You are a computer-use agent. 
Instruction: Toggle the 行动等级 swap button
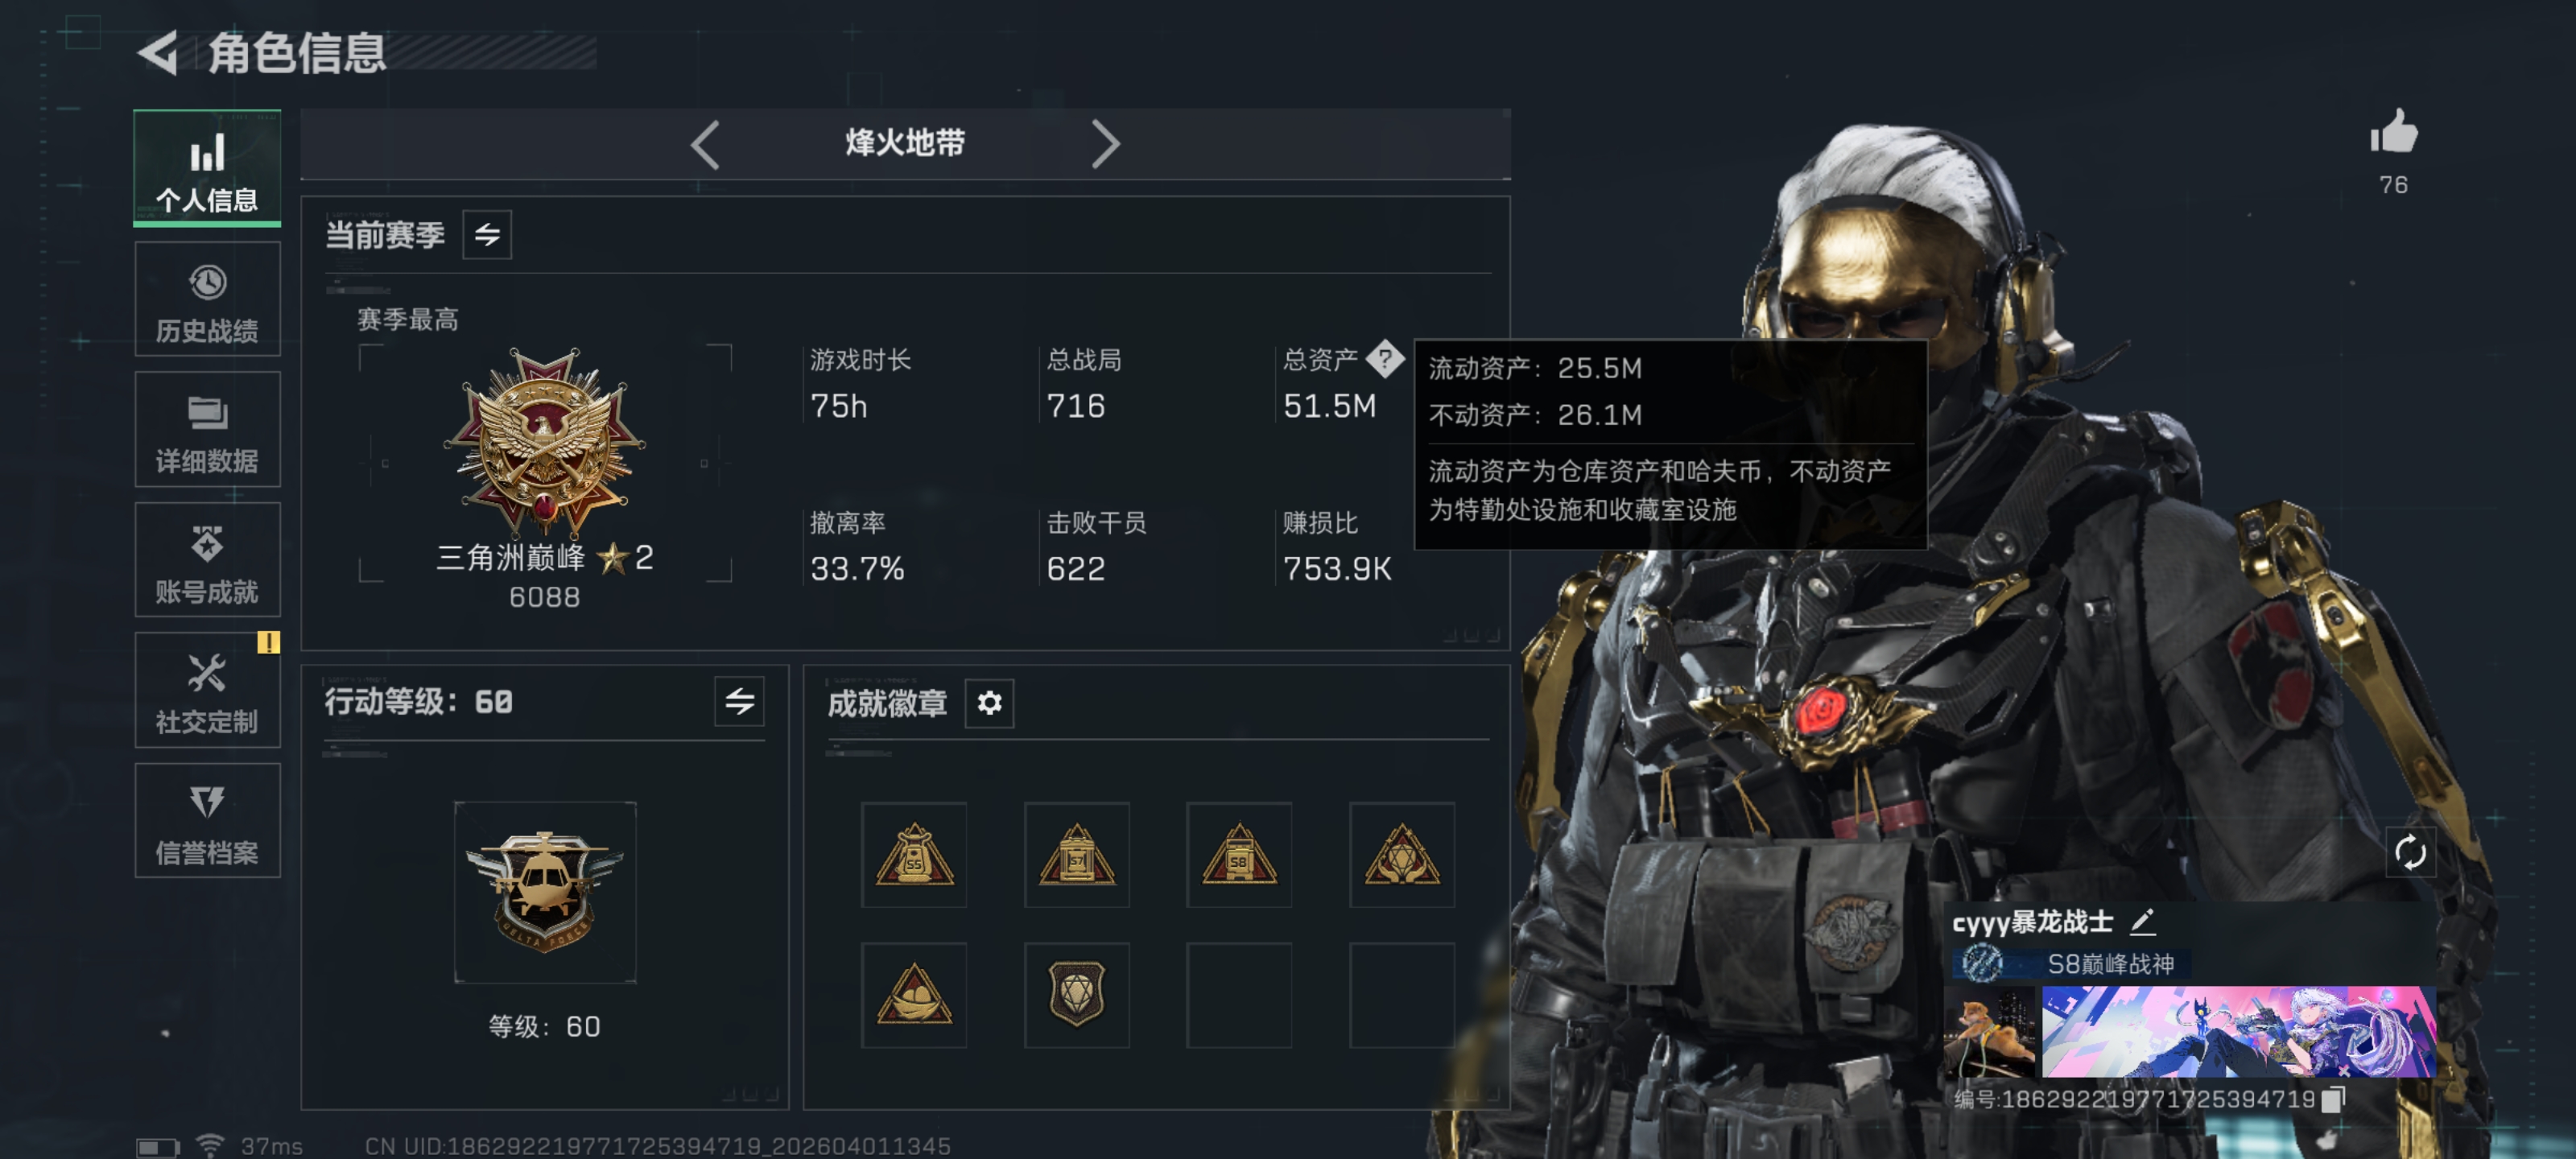[x=740, y=701]
